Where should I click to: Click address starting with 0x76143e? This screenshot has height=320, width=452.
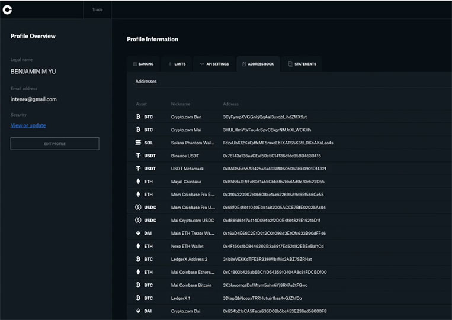coord(272,156)
